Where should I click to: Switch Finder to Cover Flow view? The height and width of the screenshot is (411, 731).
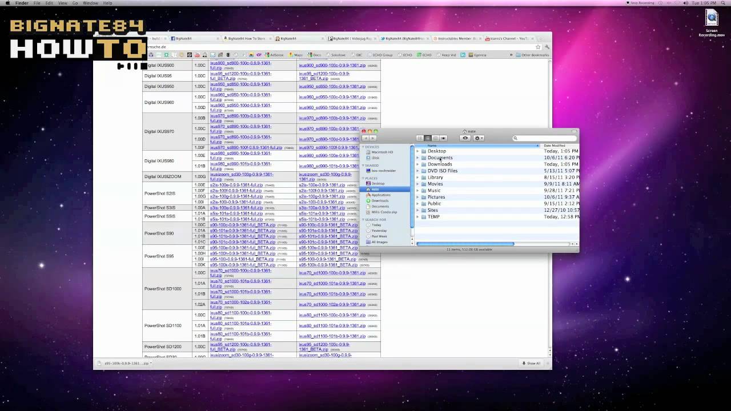(443, 138)
